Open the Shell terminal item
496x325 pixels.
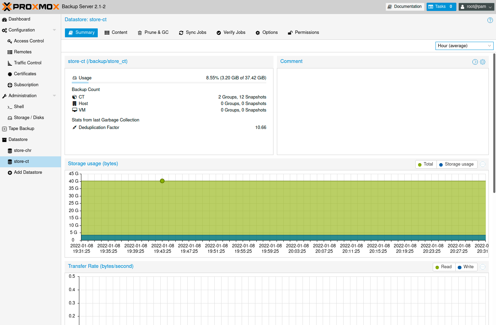point(19,107)
